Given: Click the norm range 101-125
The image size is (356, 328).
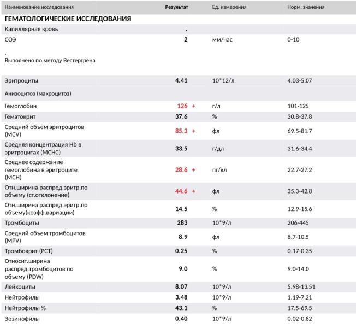Looking at the screenshot, I should tap(298, 106).
